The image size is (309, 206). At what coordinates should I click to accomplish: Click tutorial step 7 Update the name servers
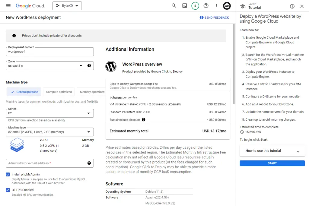pos(275,112)
